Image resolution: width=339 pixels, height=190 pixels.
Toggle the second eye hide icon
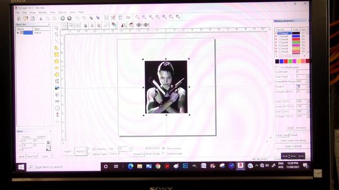146,25
